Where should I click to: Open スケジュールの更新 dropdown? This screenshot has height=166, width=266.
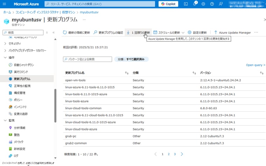pyautogui.click(x=169, y=33)
